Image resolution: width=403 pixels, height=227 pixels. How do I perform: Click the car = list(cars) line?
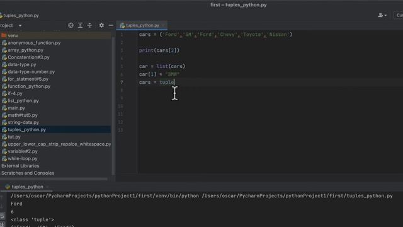pyautogui.click(x=162, y=66)
